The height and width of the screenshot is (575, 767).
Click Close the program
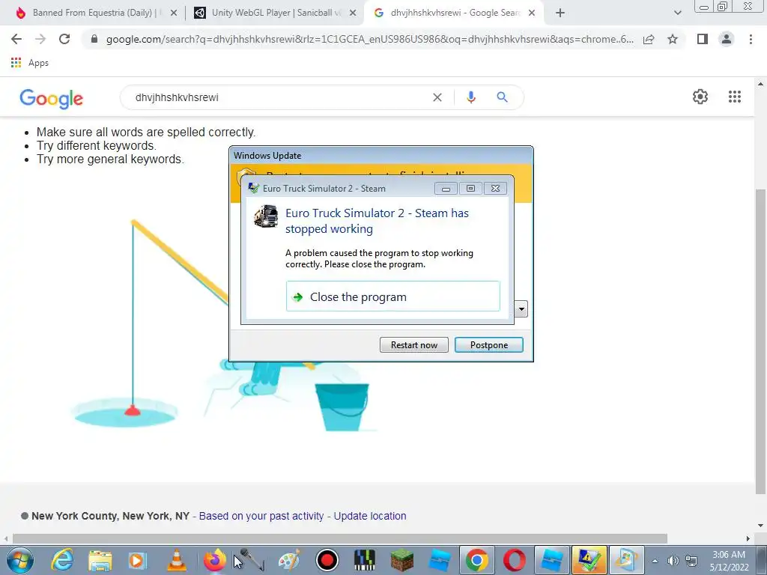(x=392, y=296)
